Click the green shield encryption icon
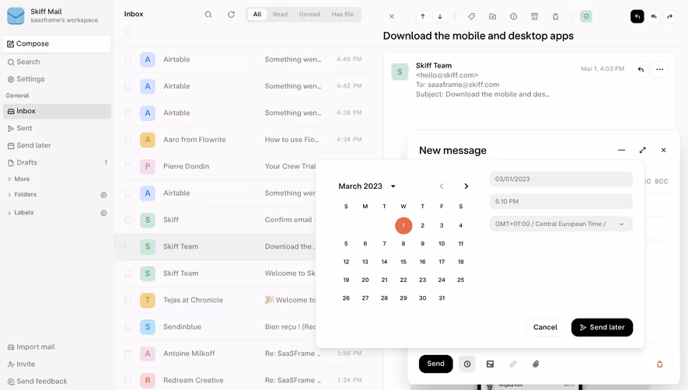This screenshot has width=688, height=390. pyautogui.click(x=585, y=16)
